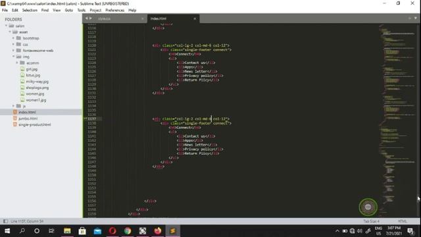The width and height of the screenshot is (421, 237).
Task: Open jumbo.html in the sidebar
Action: pyautogui.click(x=28, y=118)
